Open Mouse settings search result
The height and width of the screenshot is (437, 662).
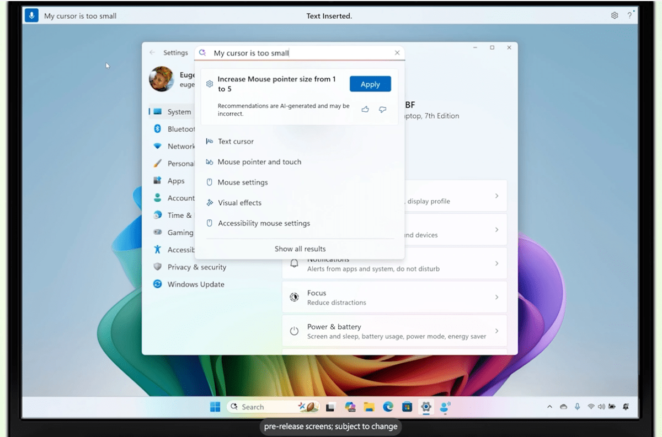coord(243,182)
